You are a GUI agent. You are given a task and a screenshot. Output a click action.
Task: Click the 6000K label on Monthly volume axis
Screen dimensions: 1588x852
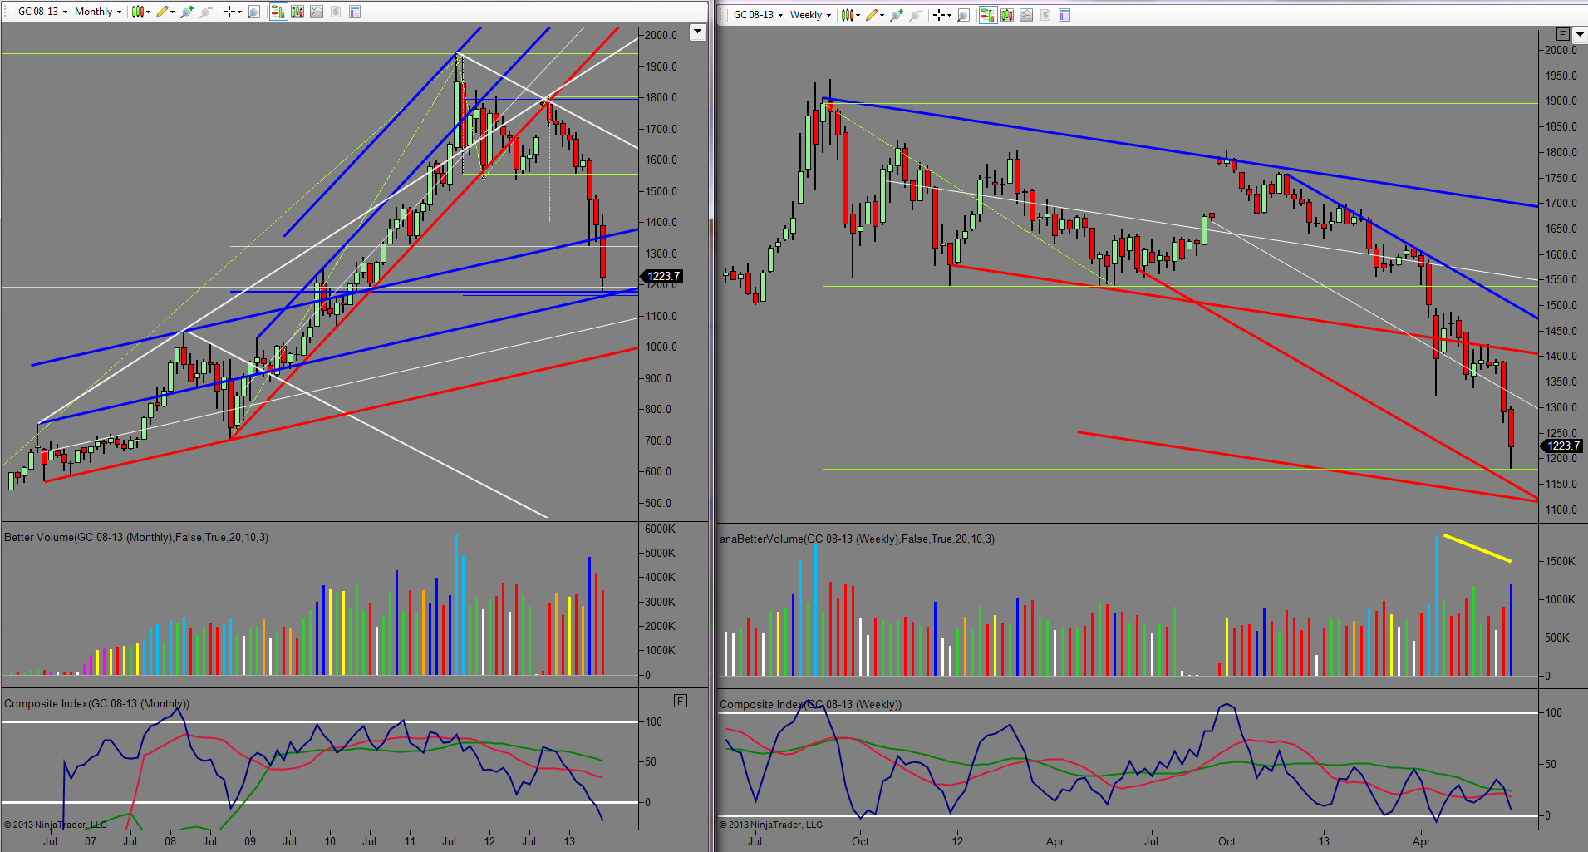[660, 529]
